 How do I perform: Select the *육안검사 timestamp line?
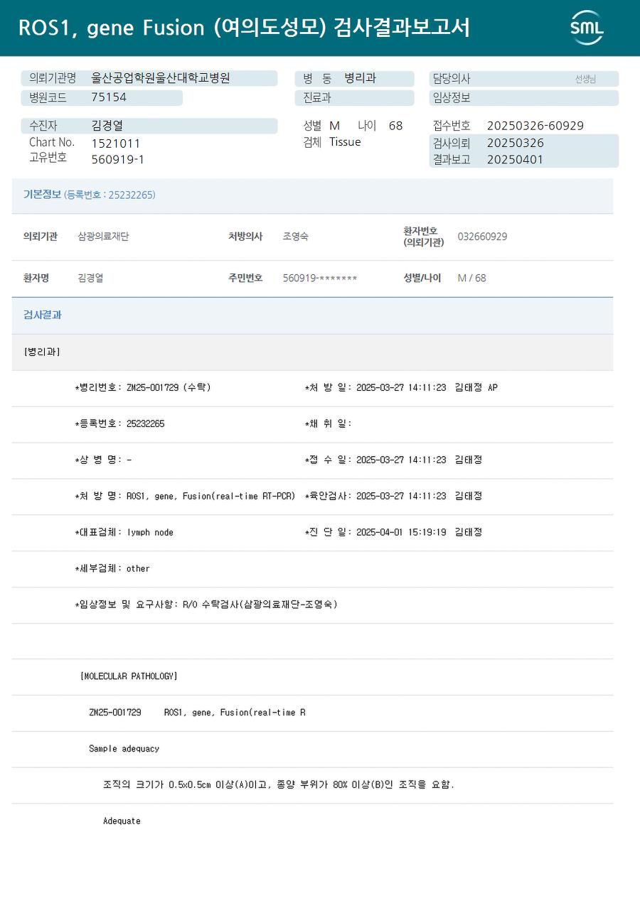393,497
